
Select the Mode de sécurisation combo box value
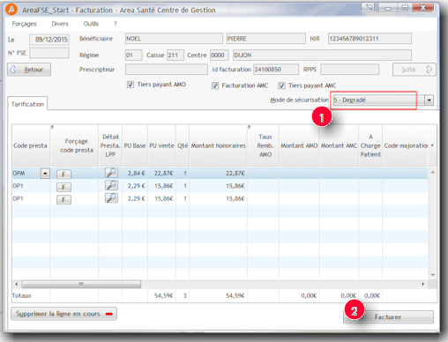(x=378, y=100)
